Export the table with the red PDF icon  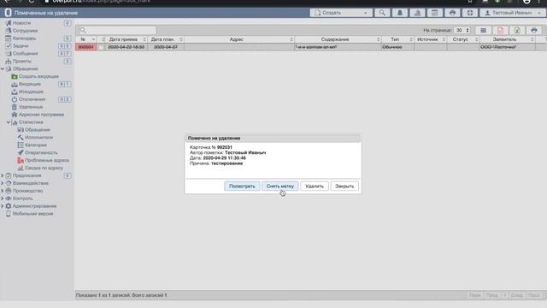point(500,31)
